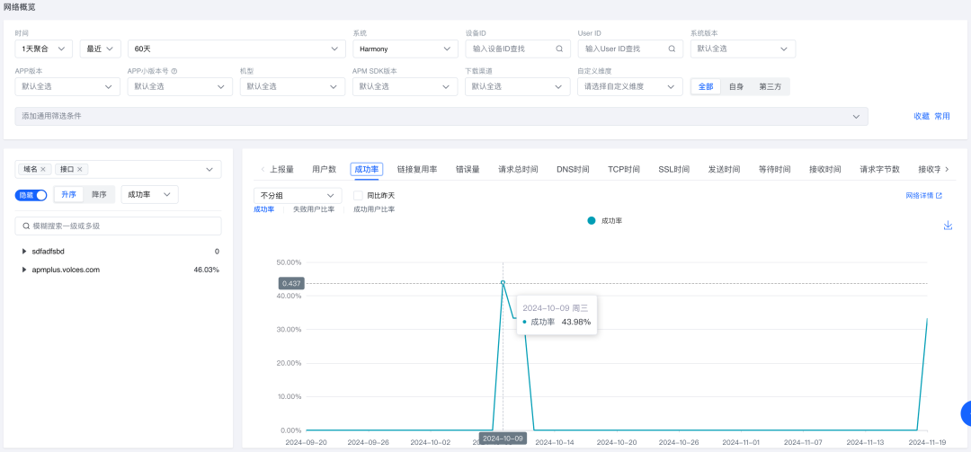
Task: Expand the apmplus.volces.com tree node
Action: [24, 270]
